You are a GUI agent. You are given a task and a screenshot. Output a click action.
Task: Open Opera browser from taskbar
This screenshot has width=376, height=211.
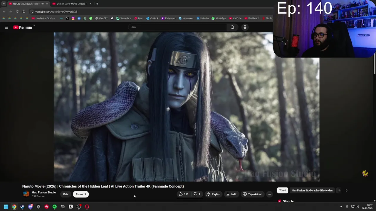[87, 207]
